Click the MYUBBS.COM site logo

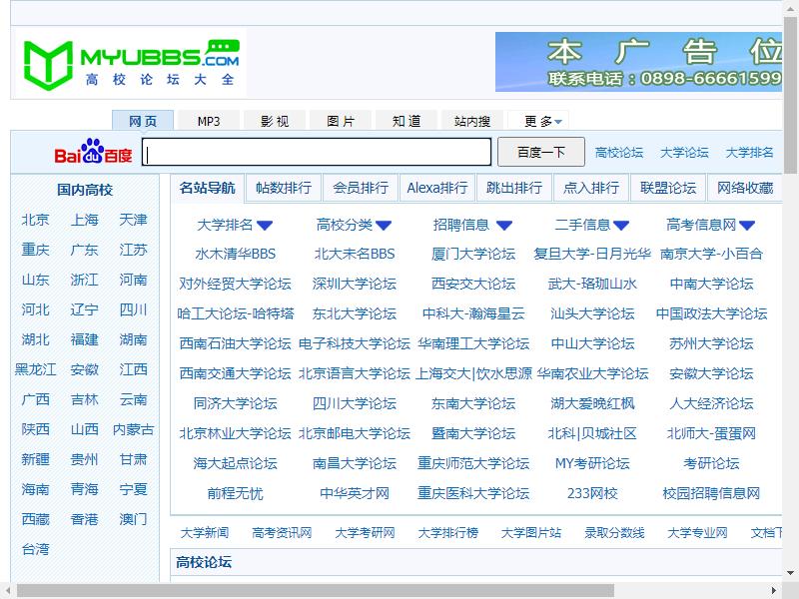pos(131,64)
